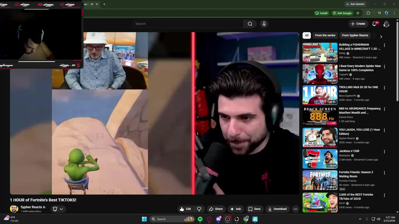Focus the YouTube search field
The image size is (399, 224).
click(188, 24)
